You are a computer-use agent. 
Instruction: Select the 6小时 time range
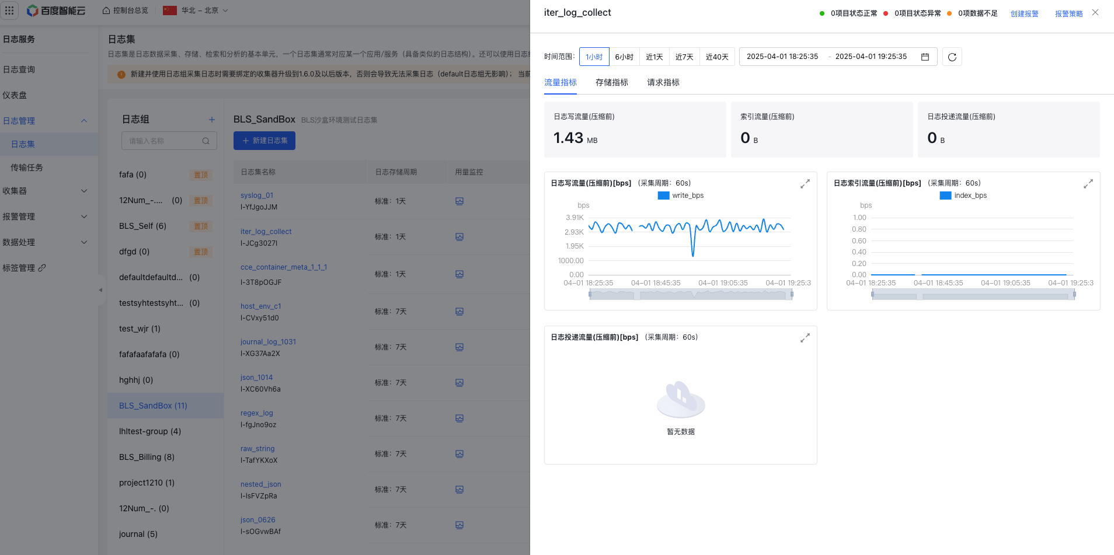pos(624,57)
